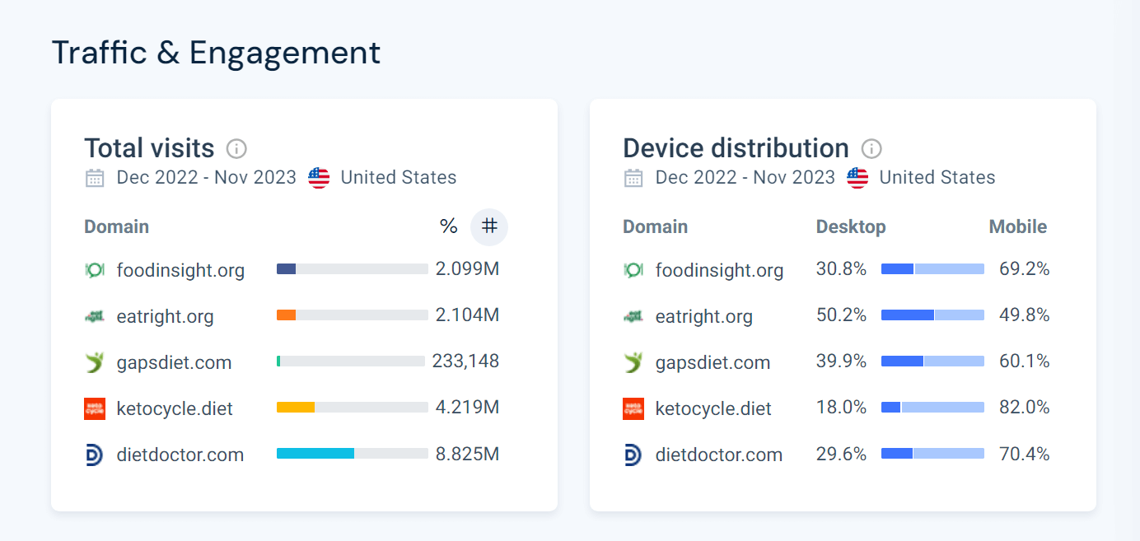Click 39.9% desktop share value
The height and width of the screenshot is (541, 1140).
pos(841,361)
